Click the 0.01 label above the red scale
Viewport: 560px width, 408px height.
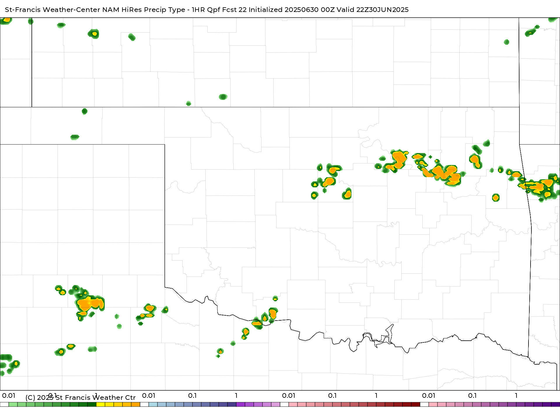[289, 395]
